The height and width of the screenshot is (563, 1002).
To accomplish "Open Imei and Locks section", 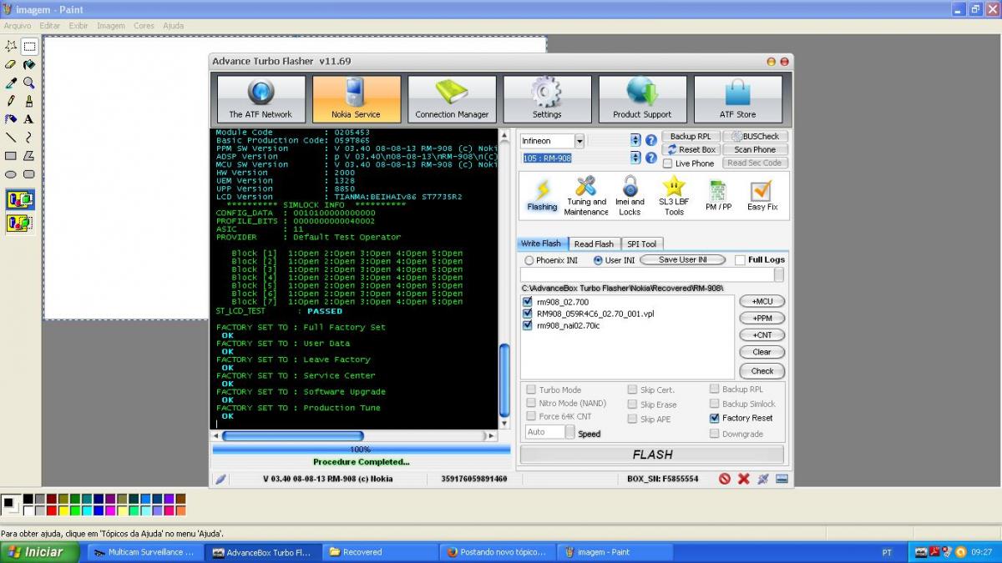I will point(630,196).
